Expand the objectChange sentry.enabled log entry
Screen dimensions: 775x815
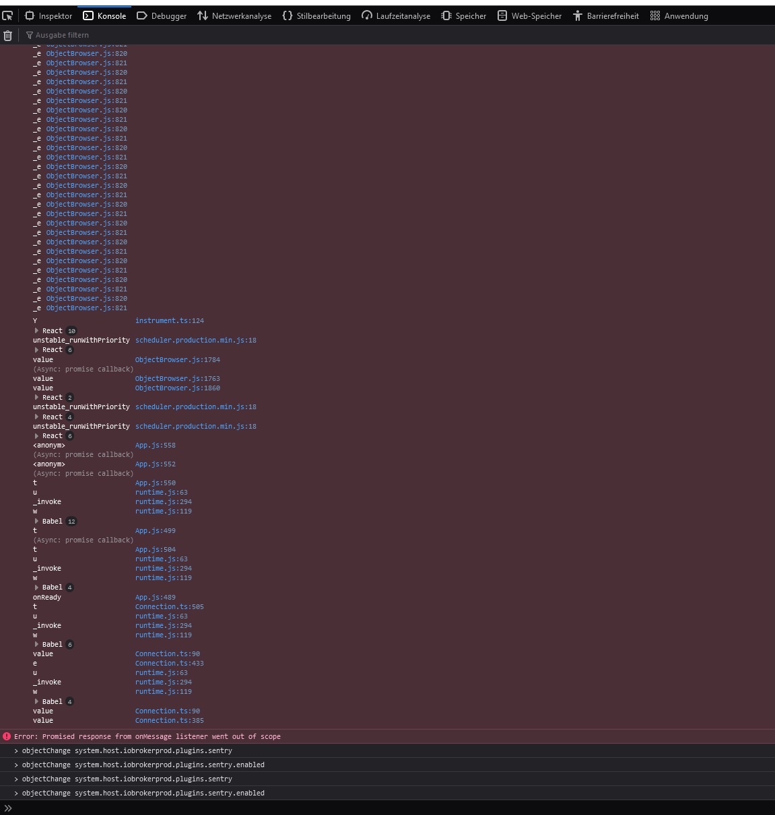click(x=15, y=765)
